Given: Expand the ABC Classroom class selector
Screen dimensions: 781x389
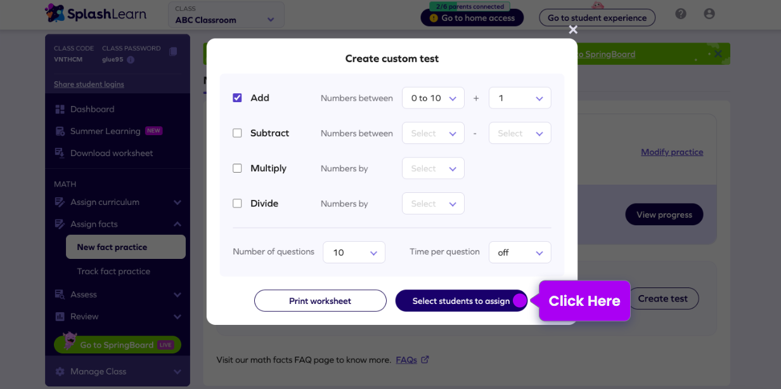Looking at the screenshot, I should click(x=226, y=15).
